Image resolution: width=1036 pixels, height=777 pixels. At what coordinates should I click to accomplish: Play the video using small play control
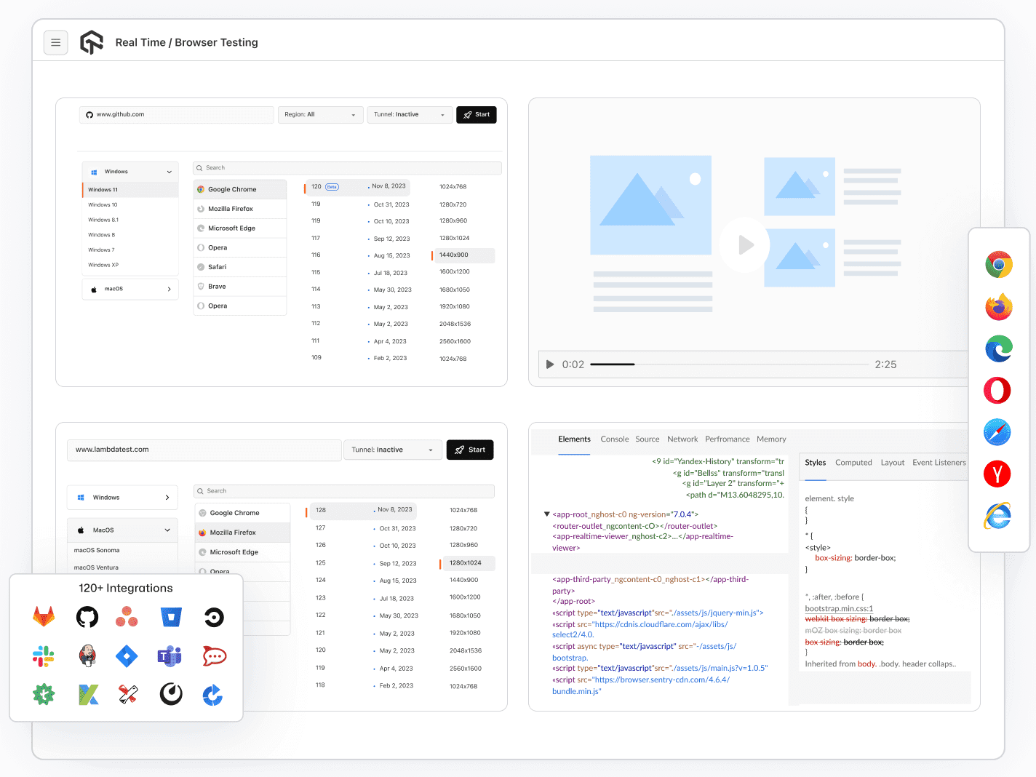pyautogui.click(x=550, y=364)
